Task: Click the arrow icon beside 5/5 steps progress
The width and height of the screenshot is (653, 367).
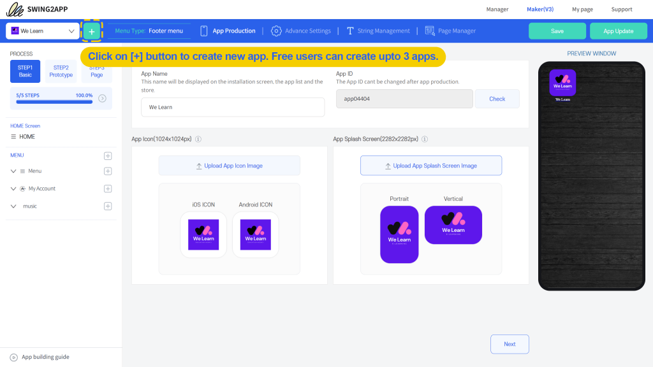Action: pos(103,98)
